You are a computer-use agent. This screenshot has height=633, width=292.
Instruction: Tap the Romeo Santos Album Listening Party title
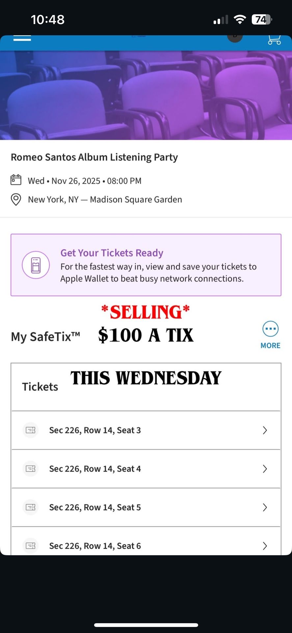click(94, 157)
